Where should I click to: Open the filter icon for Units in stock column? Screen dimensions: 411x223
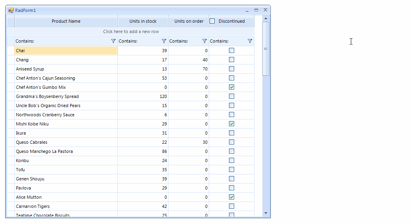click(164, 41)
